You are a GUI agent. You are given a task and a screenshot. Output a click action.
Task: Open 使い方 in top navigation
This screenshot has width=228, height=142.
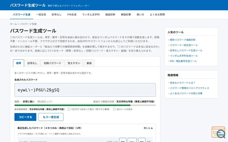click(x=140, y=14)
